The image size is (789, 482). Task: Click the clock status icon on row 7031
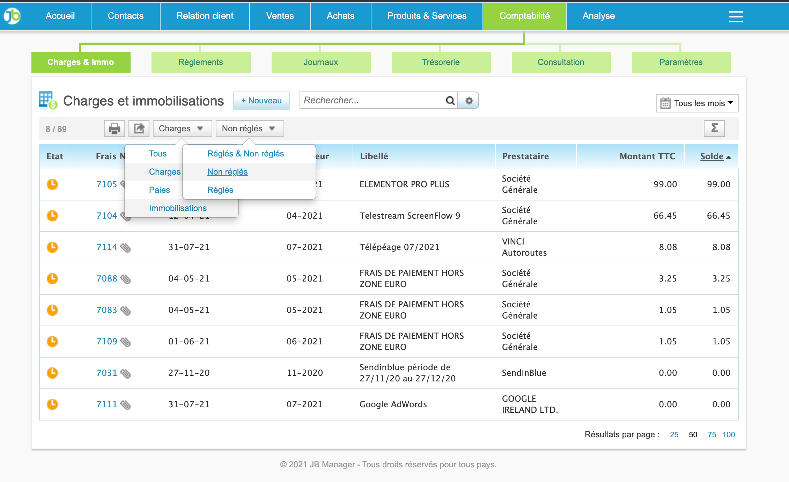[52, 373]
